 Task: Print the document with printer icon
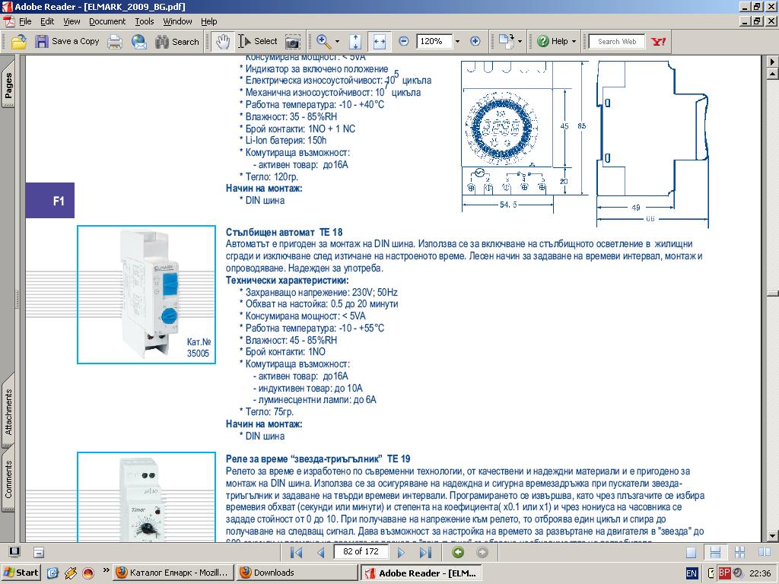point(115,42)
